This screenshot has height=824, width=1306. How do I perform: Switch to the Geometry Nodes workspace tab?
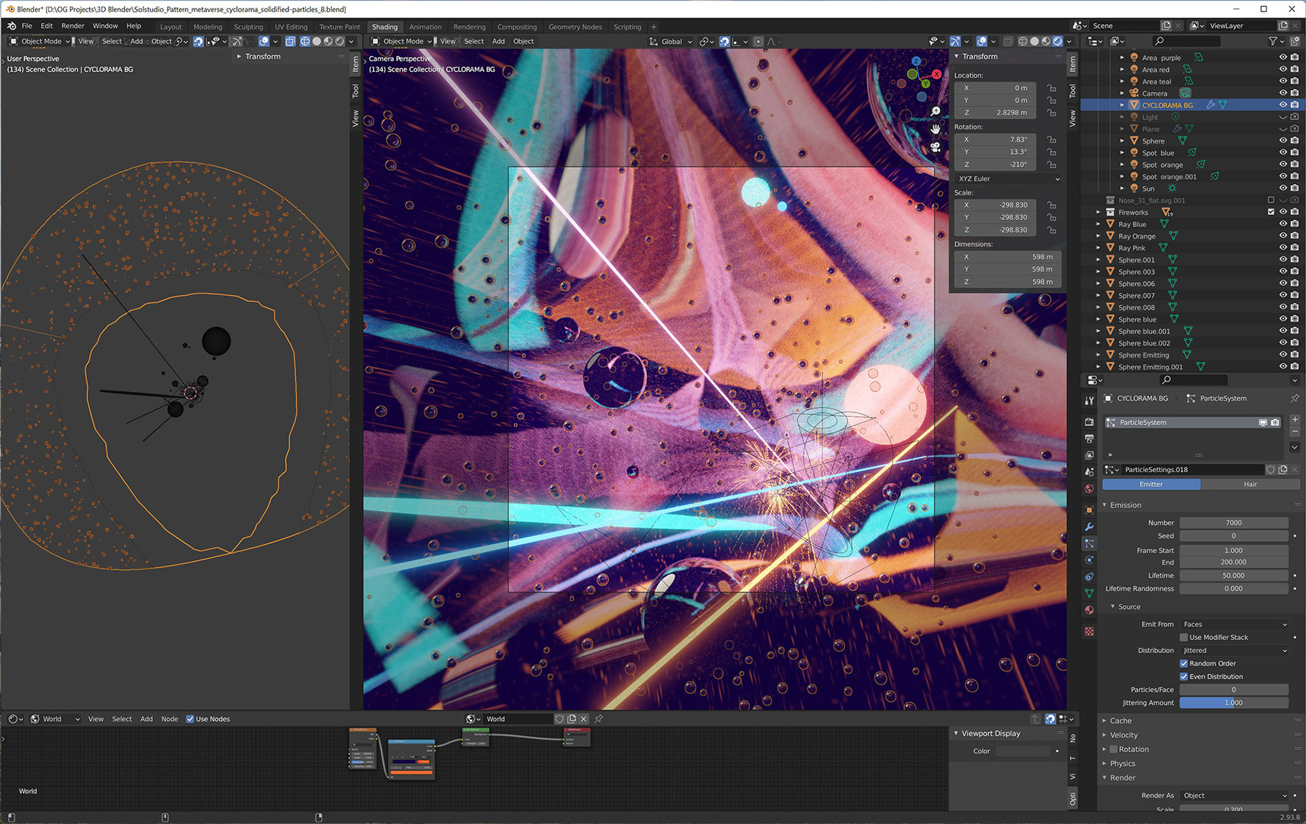pyautogui.click(x=575, y=27)
